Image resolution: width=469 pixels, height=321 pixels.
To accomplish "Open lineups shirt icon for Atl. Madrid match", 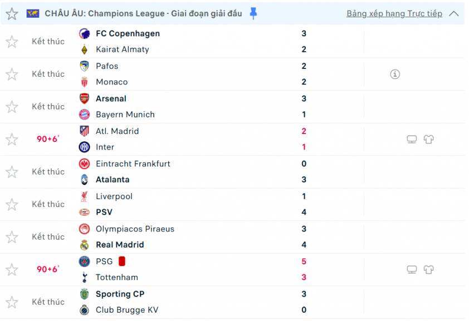I will click(x=428, y=139).
